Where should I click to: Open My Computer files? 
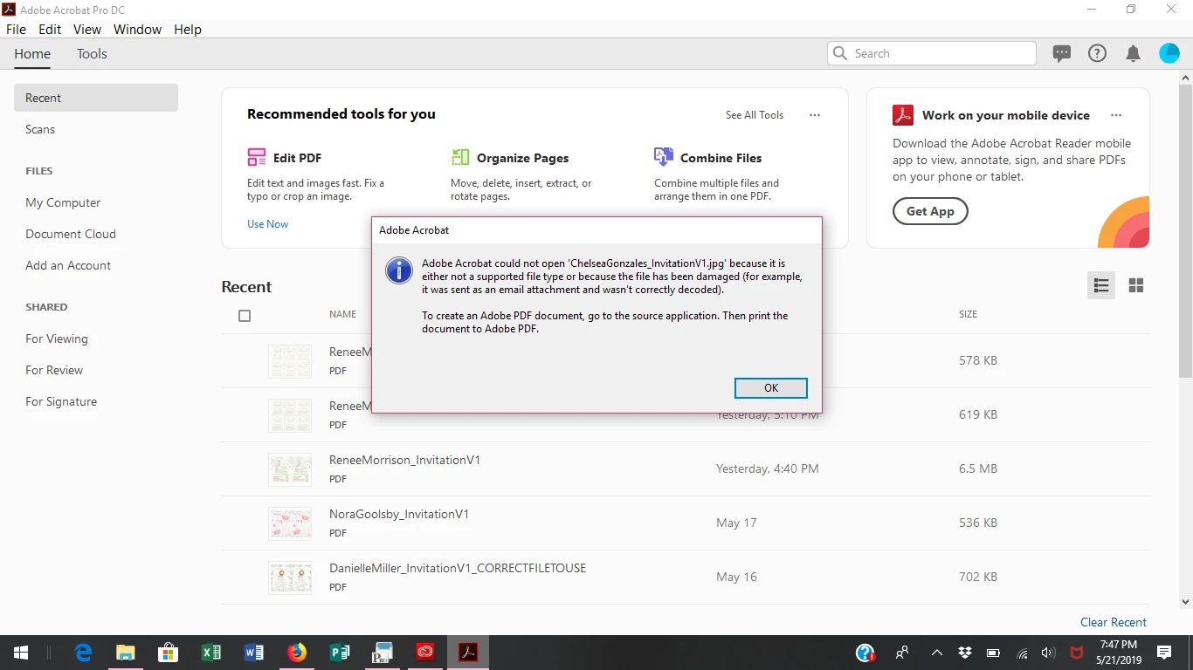pos(63,202)
